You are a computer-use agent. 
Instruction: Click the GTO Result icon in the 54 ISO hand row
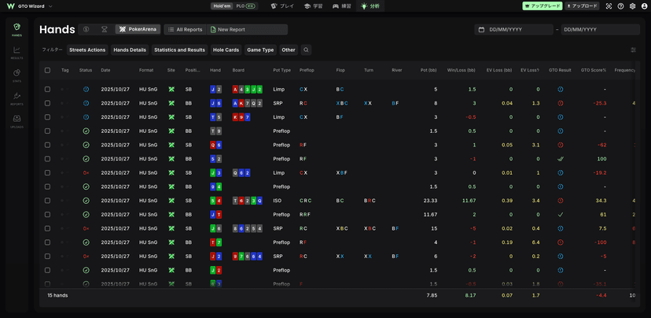[x=560, y=201]
